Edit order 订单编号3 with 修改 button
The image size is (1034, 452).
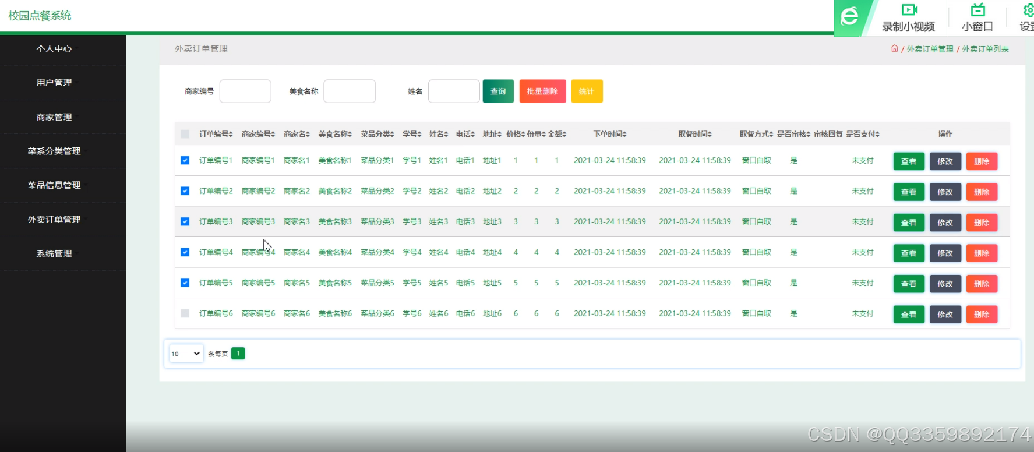(945, 223)
